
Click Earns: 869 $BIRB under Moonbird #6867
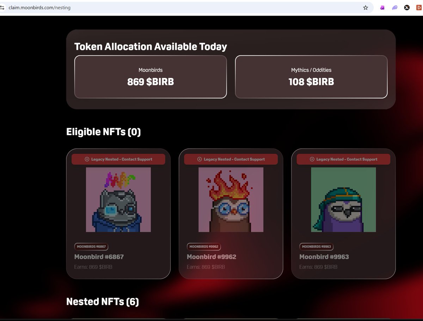(93, 267)
